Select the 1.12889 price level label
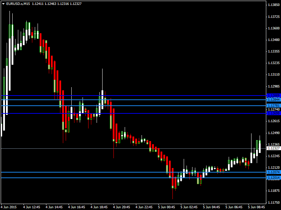 (x=273, y=95)
